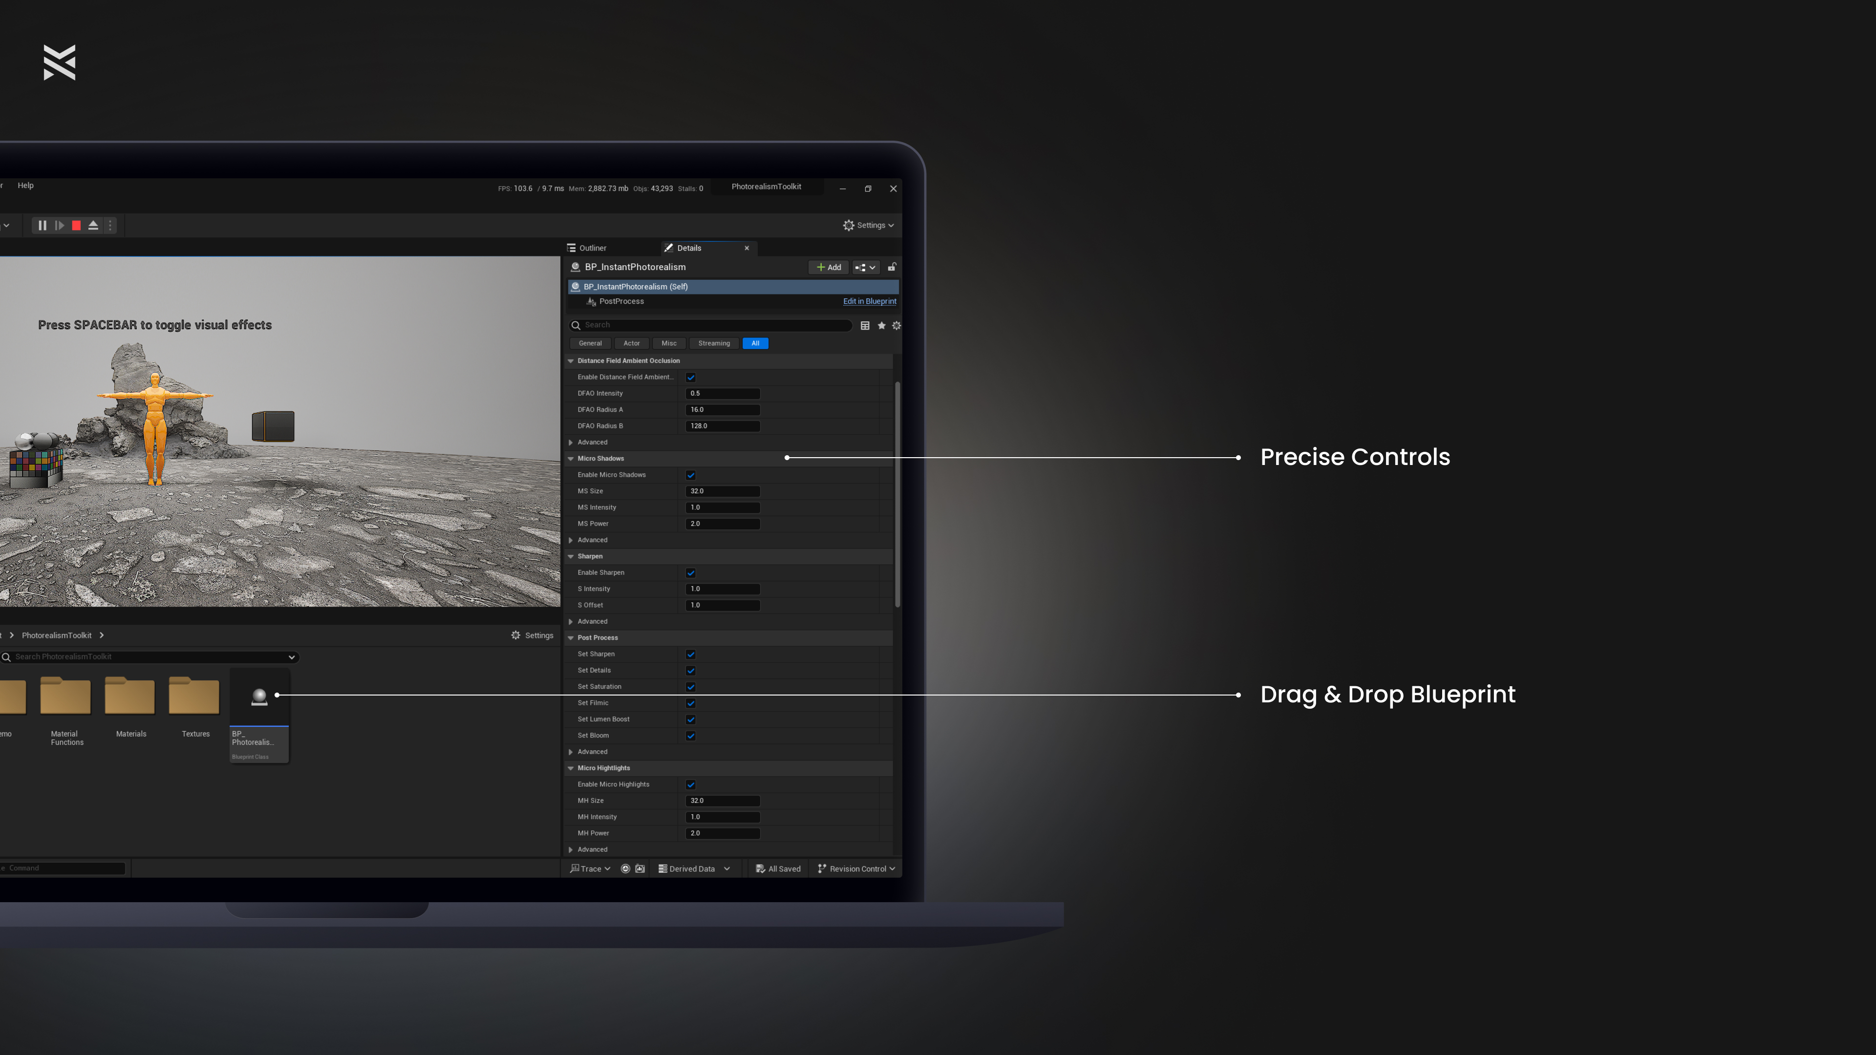Collapse the Micro Shadows section
Viewport: 1876px width, 1055px height.
pos(571,459)
